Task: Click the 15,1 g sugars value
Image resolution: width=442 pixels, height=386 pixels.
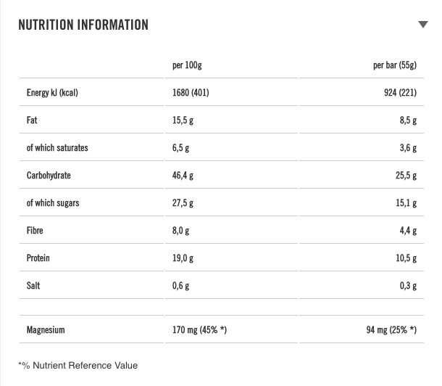Action: (x=406, y=203)
